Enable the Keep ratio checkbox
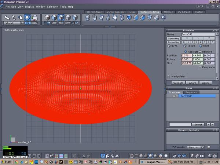 click(200, 67)
